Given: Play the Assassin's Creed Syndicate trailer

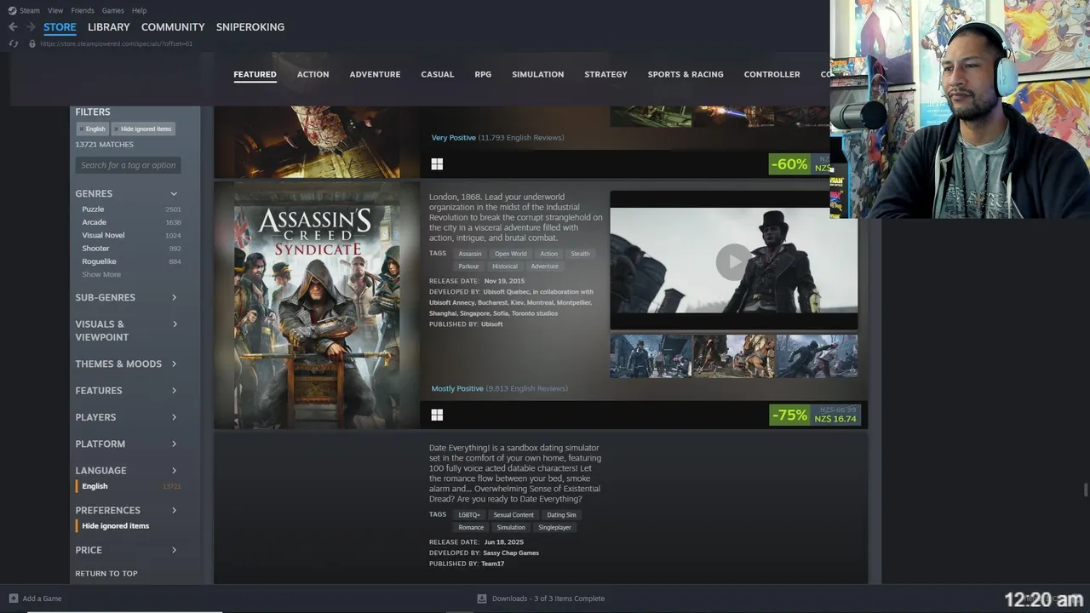Looking at the screenshot, I should click(733, 261).
